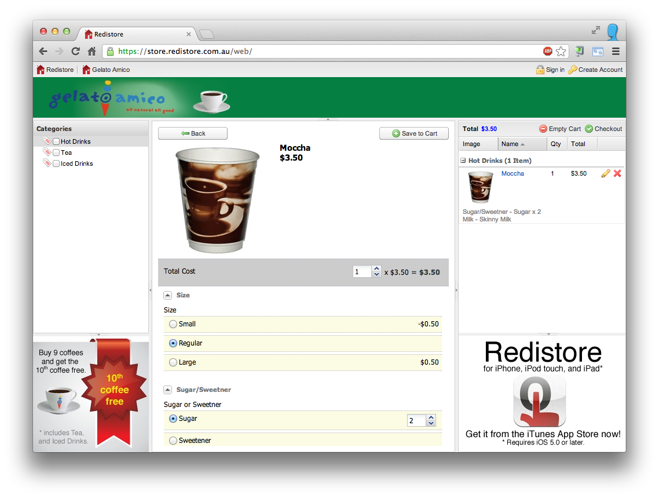Close the Redistore browser tab
Screen dimensions: 659x498
[x=189, y=34]
